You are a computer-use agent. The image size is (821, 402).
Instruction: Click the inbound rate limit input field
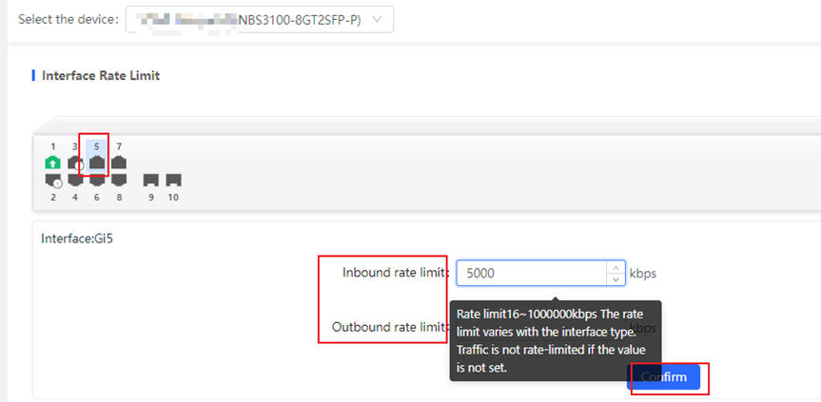click(530, 274)
